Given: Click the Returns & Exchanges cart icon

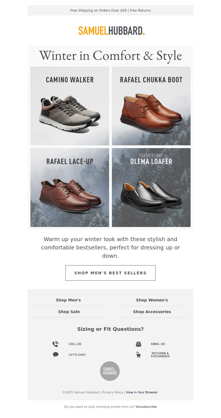Looking at the screenshot, I should (138, 355).
